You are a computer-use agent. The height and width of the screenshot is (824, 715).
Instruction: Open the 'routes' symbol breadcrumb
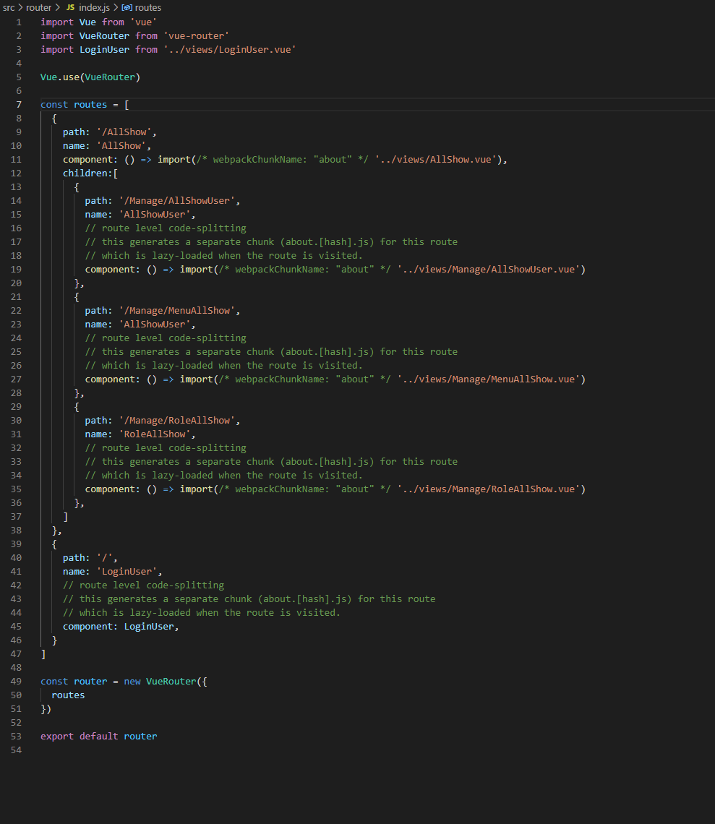tap(148, 7)
